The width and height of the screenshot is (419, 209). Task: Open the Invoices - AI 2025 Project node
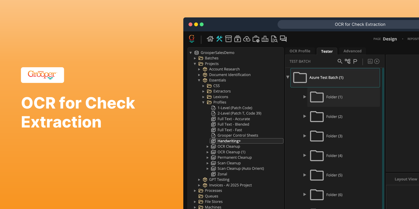pos(230,185)
